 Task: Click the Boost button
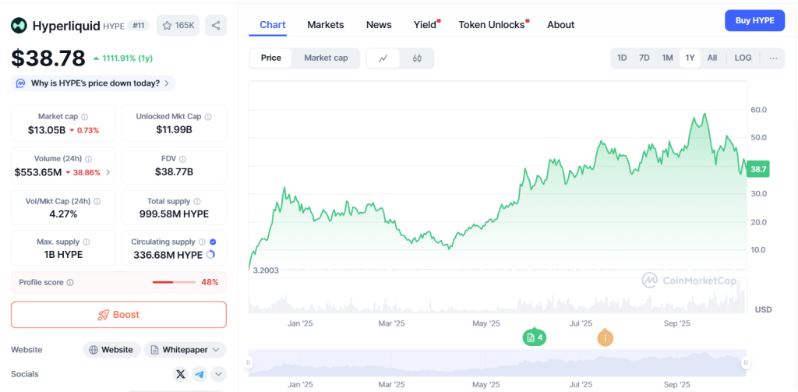tap(118, 315)
